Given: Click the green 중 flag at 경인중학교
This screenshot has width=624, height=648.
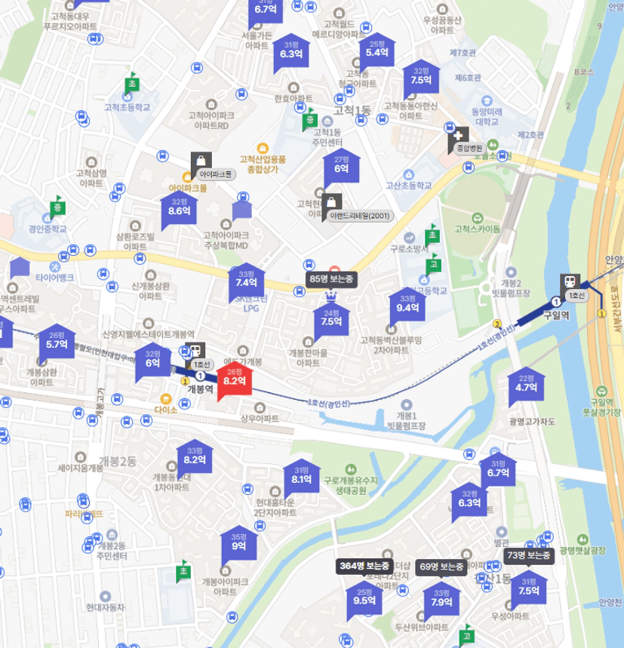Looking at the screenshot, I should tap(57, 208).
